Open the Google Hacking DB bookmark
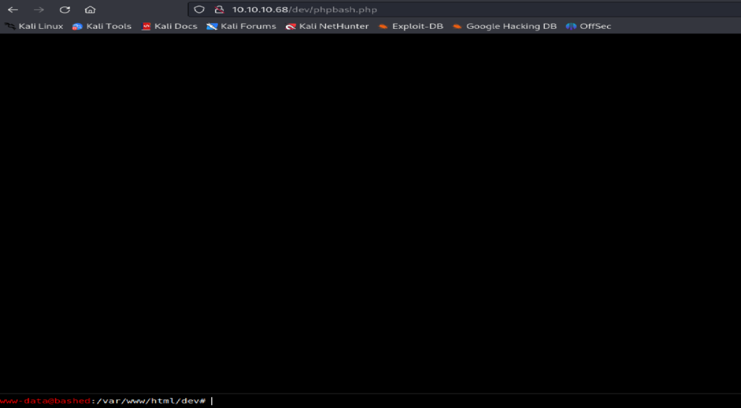Image resolution: width=741 pixels, height=408 pixels. point(504,27)
